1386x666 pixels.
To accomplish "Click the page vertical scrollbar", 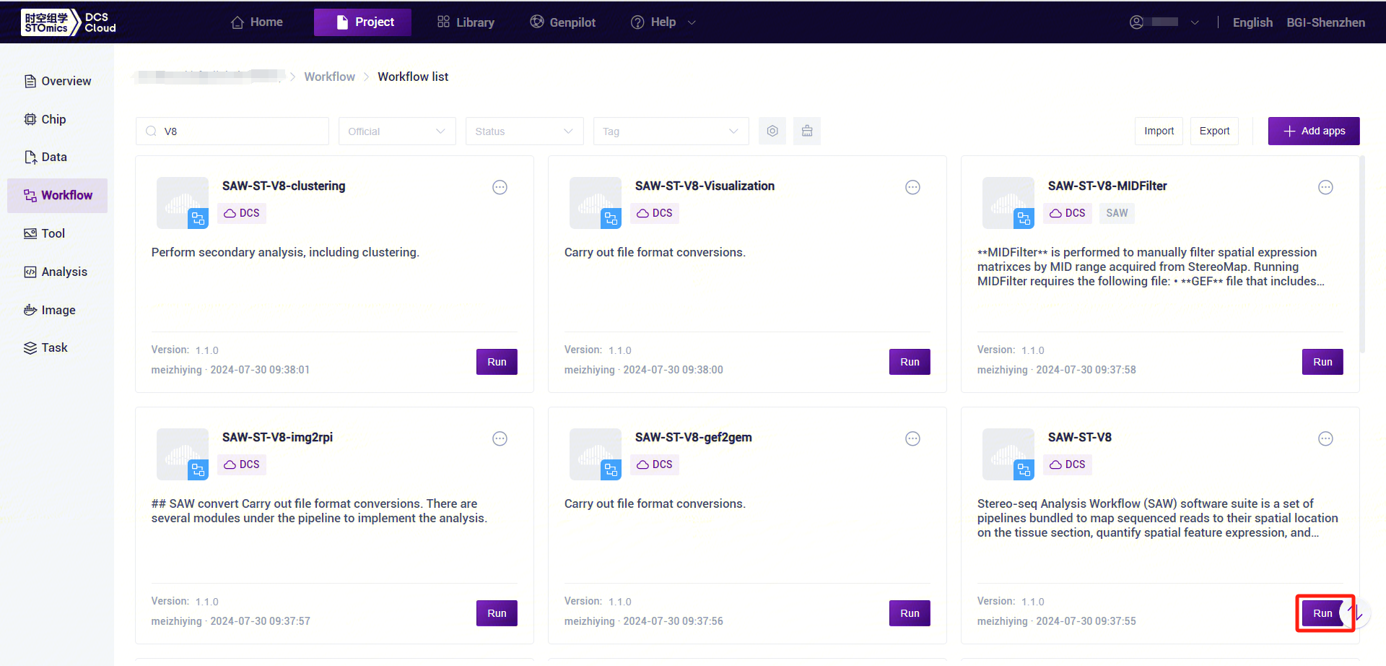I will 1362,254.
